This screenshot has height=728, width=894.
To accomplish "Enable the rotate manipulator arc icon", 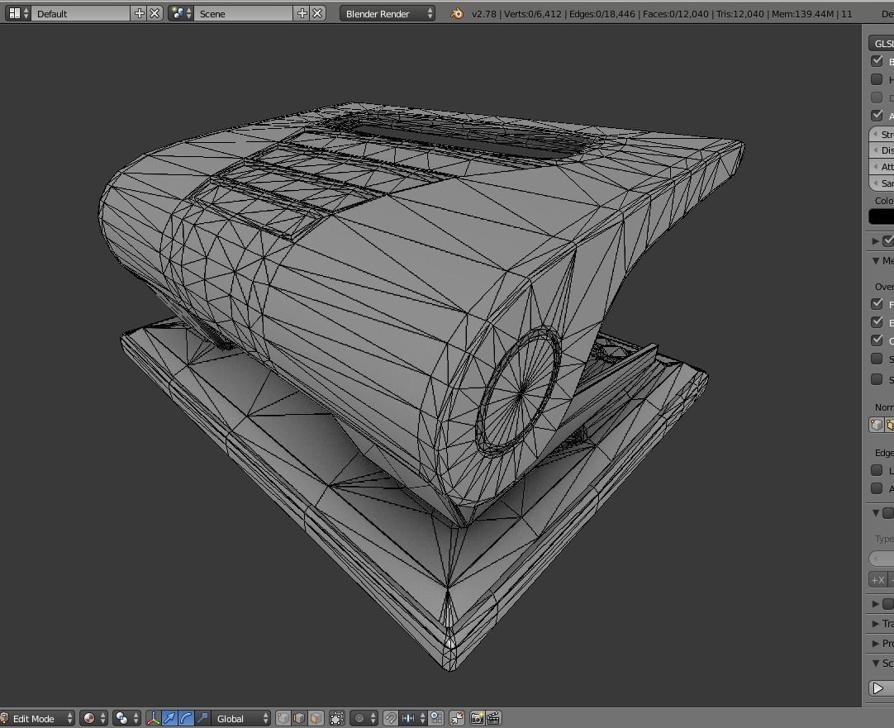I will coord(186,718).
